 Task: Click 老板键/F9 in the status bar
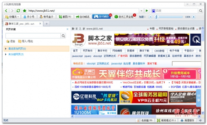pos(145,120)
